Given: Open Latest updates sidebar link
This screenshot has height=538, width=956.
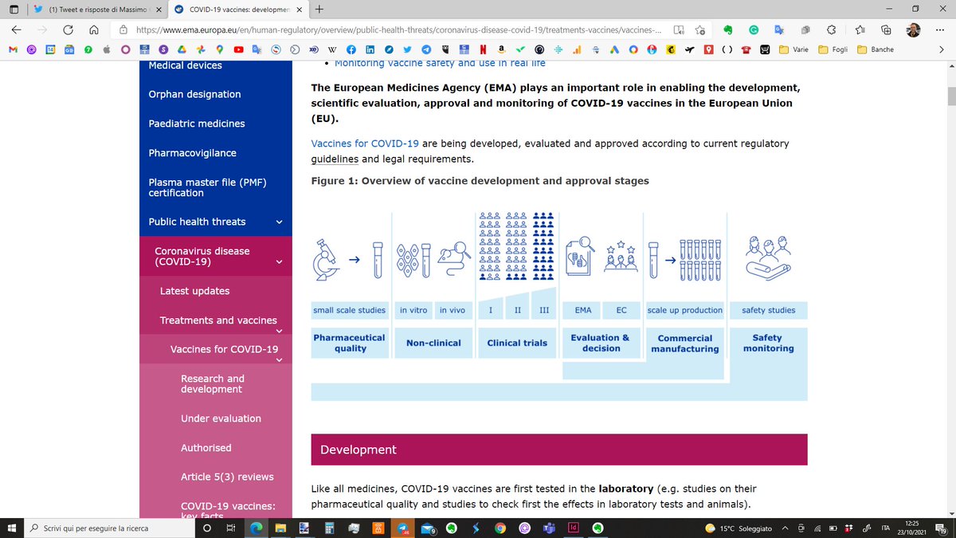Looking at the screenshot, I should coord(194,291).
